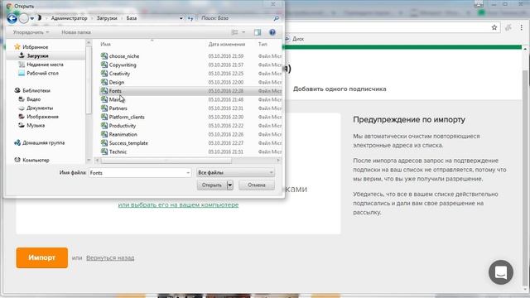Click the Creativity file icon

coord(104,74)
